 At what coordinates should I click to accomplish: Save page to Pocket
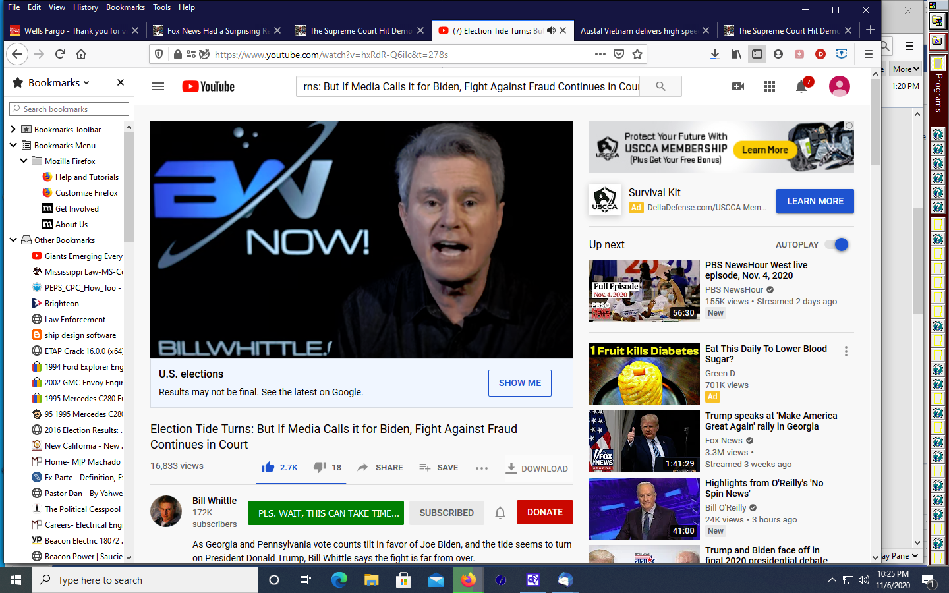coord(619,54)
